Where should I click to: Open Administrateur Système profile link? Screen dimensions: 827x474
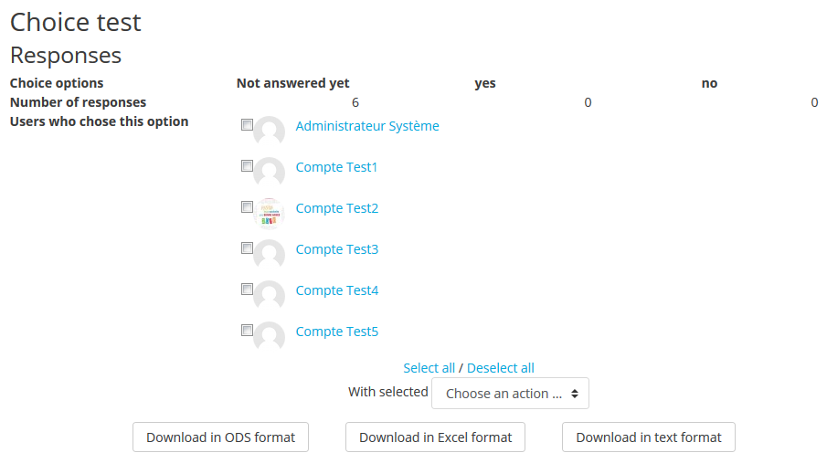point(367,126)
